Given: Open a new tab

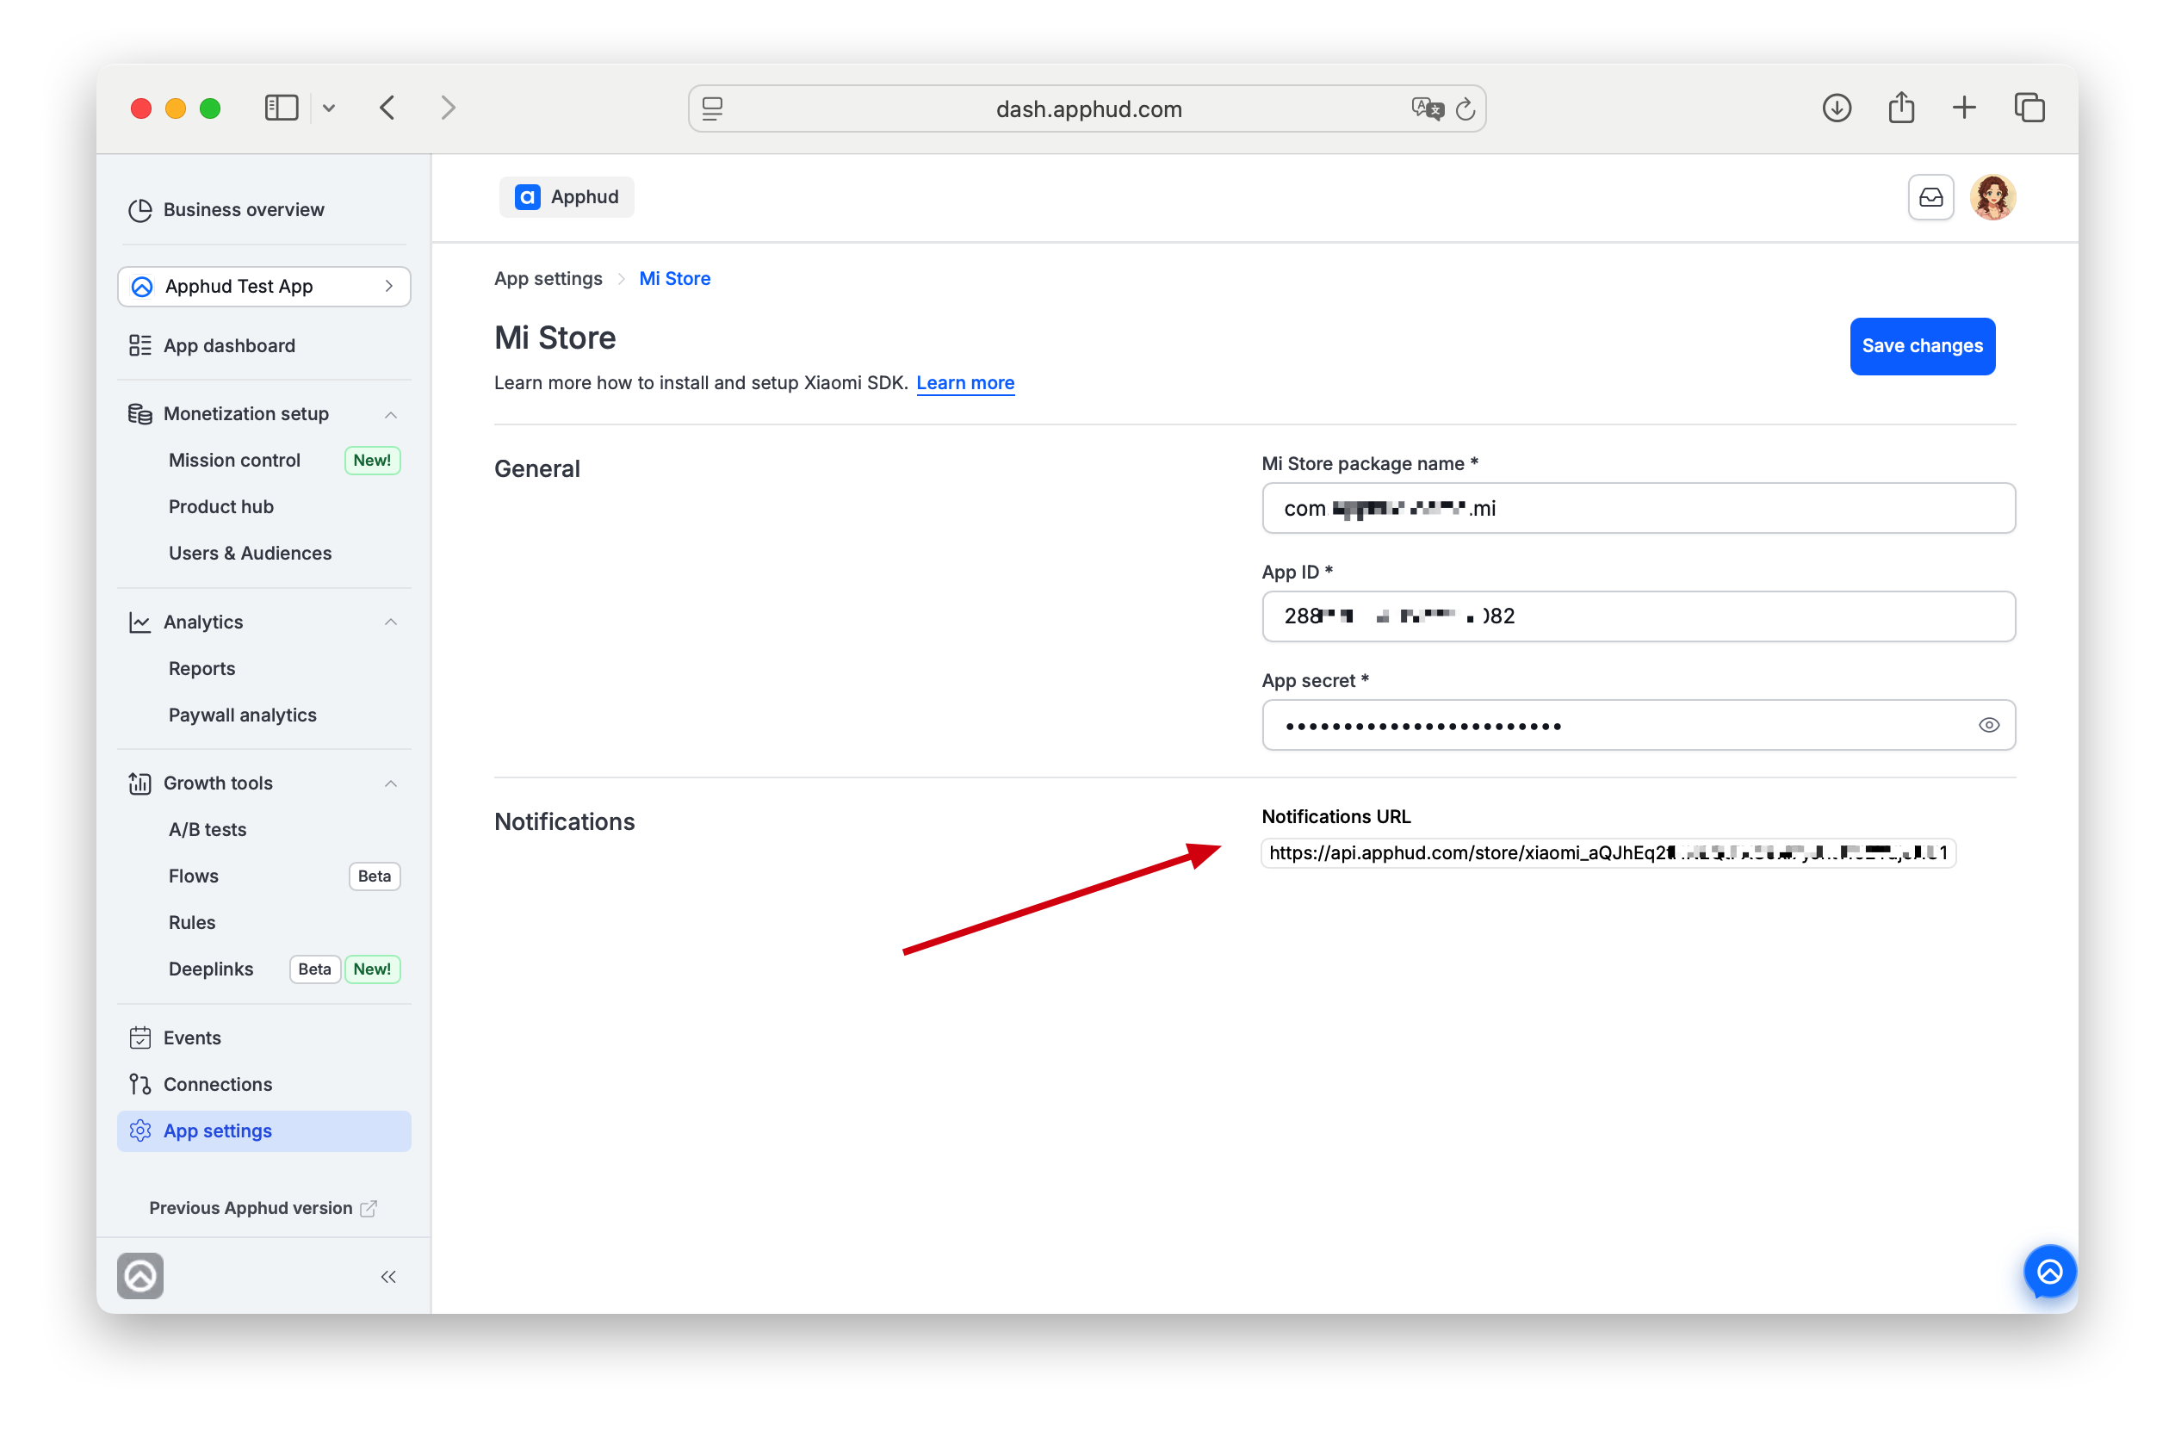Looking at the screenshot, I should point(1964,108).
